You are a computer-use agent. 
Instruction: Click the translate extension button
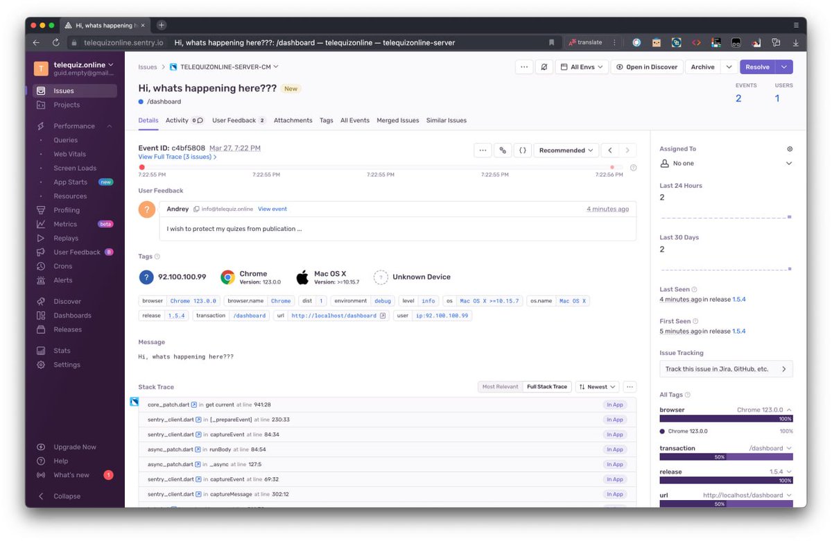point(586,42)
